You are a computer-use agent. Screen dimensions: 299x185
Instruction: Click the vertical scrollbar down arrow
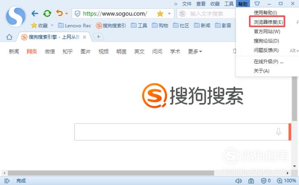coord(294,166)
